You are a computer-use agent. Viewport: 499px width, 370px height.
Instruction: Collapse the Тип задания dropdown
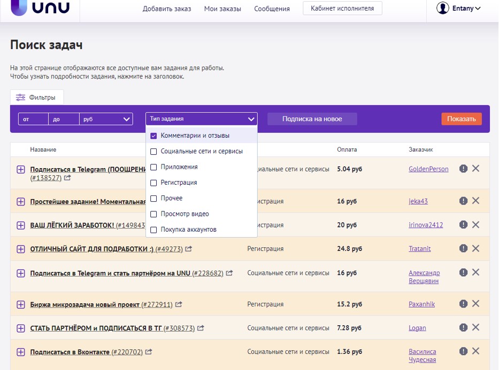[x=202, y=119]
